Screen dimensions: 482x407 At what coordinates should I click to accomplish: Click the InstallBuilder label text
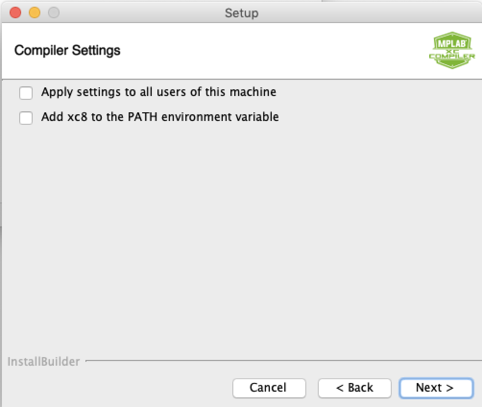click(44, 361)
